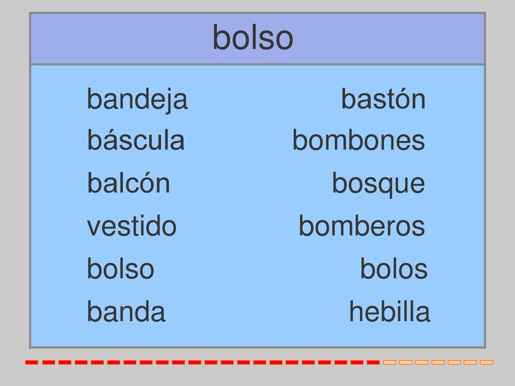Image resolution: width=515 pixels, height=386 pixels.
Task: Select the word banda
Action: tap(126, 312)
